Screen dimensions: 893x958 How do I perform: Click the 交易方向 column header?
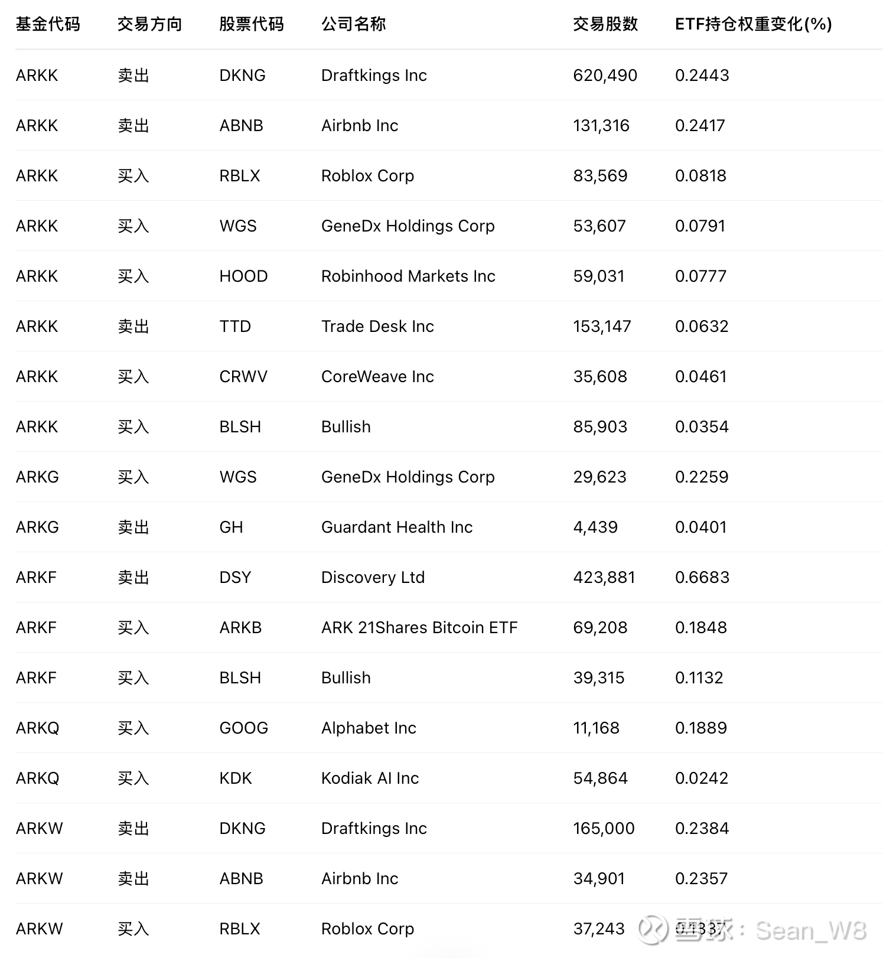pos(149,24)
